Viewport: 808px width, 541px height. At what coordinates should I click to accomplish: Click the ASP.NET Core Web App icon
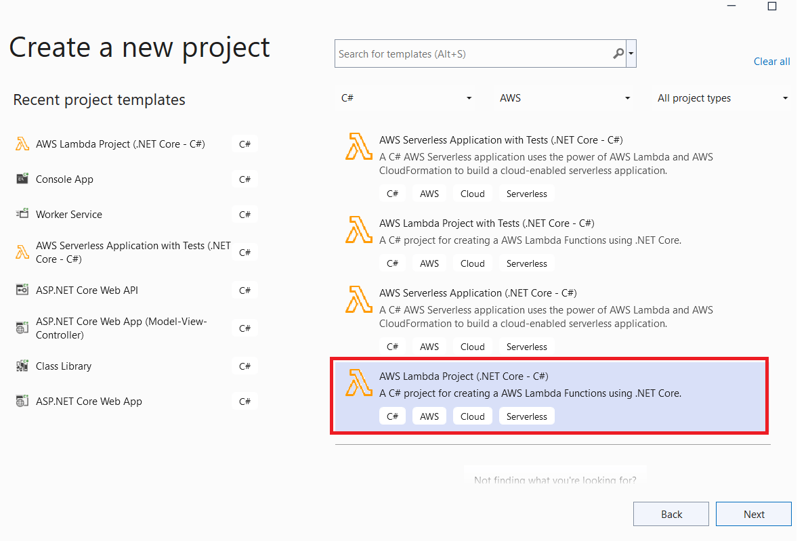click(22, 401)
